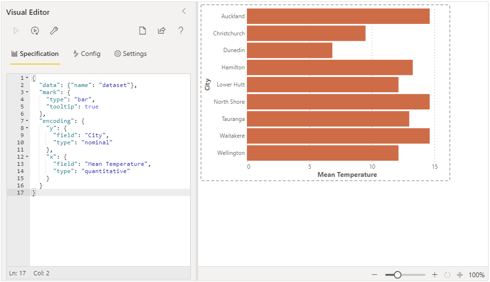Click the wrench repair/format JSON icon
The width and height of the screenshot is (490, 282).
pyautogui.click(x=54, y=31)
